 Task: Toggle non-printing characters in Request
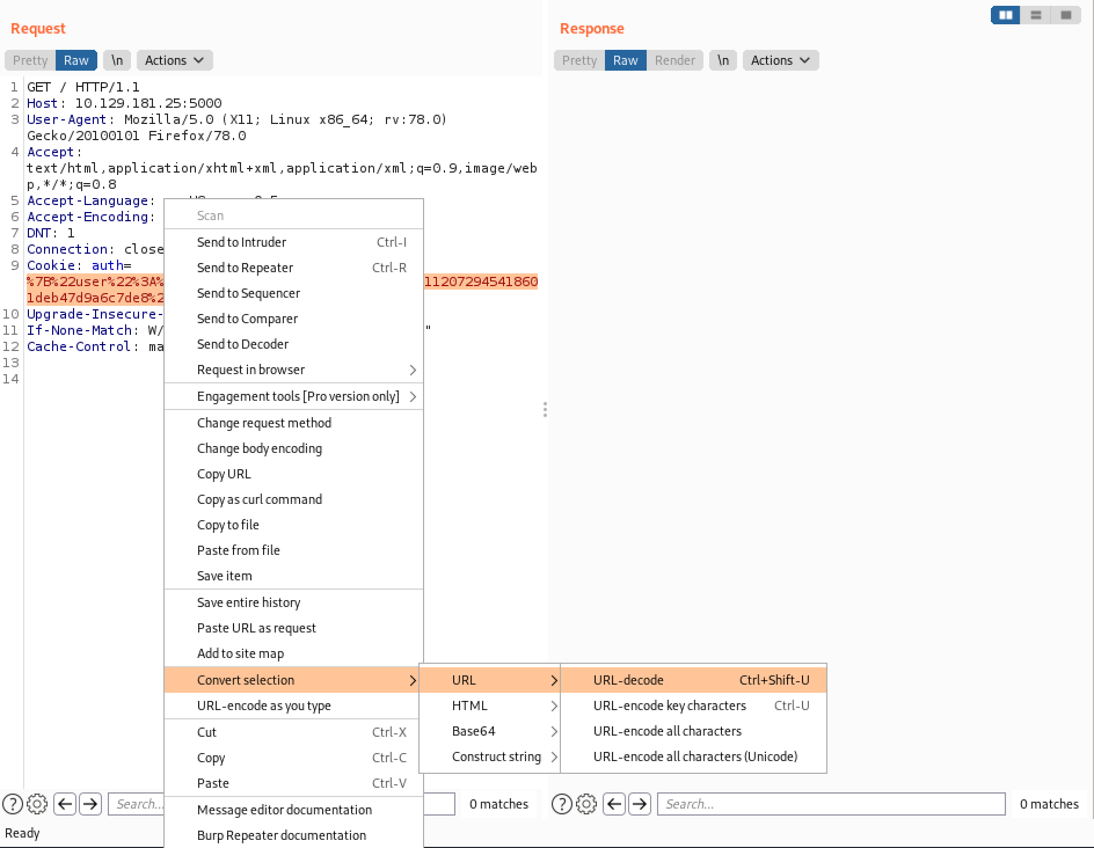pos(117,60)
